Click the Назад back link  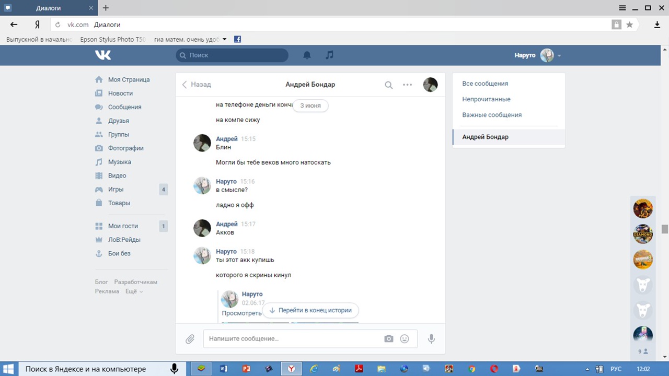point(197,85)
